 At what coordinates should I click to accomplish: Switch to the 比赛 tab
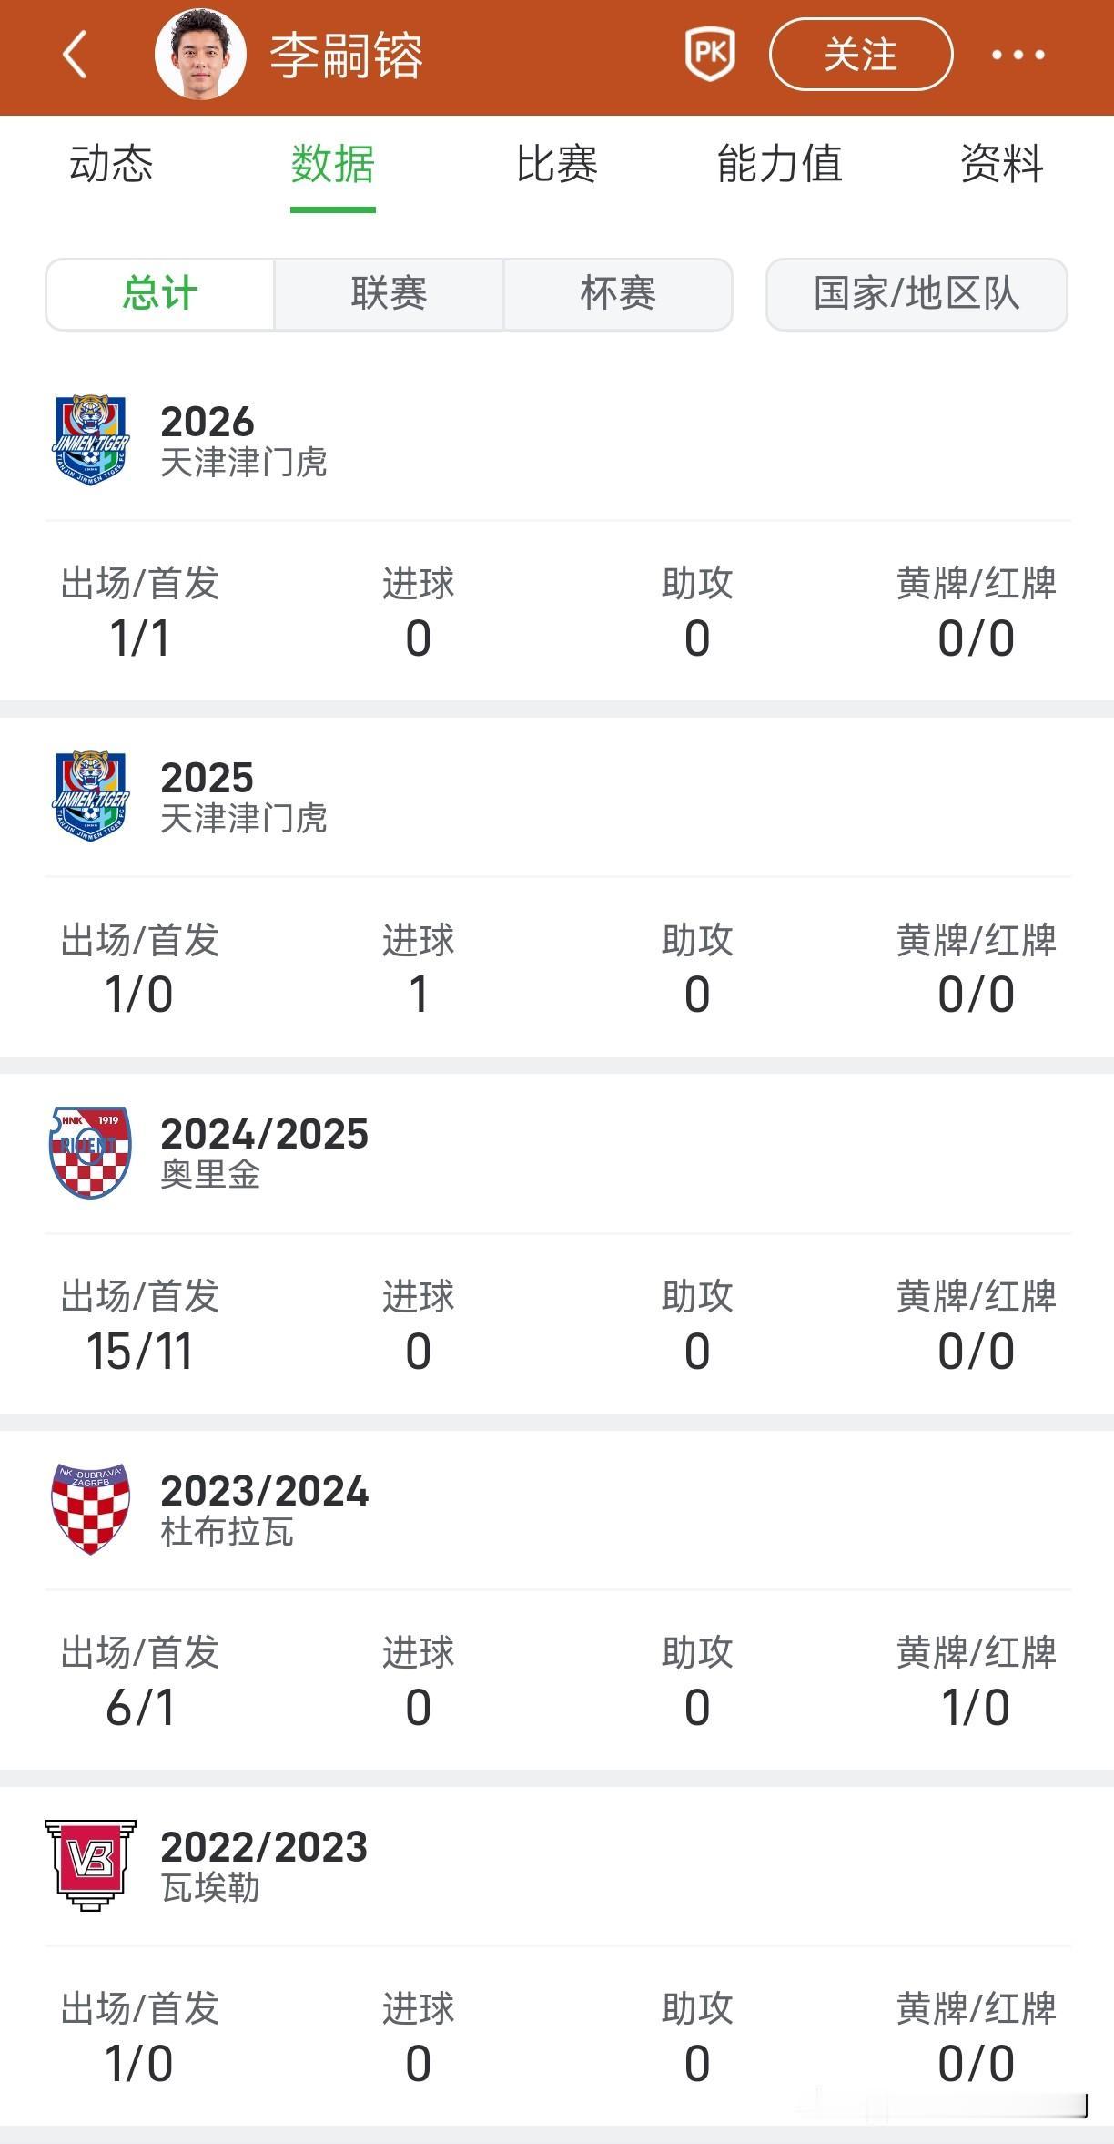556,165
